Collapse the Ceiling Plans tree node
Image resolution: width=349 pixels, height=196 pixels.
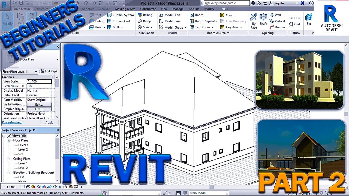pos(9,159)
